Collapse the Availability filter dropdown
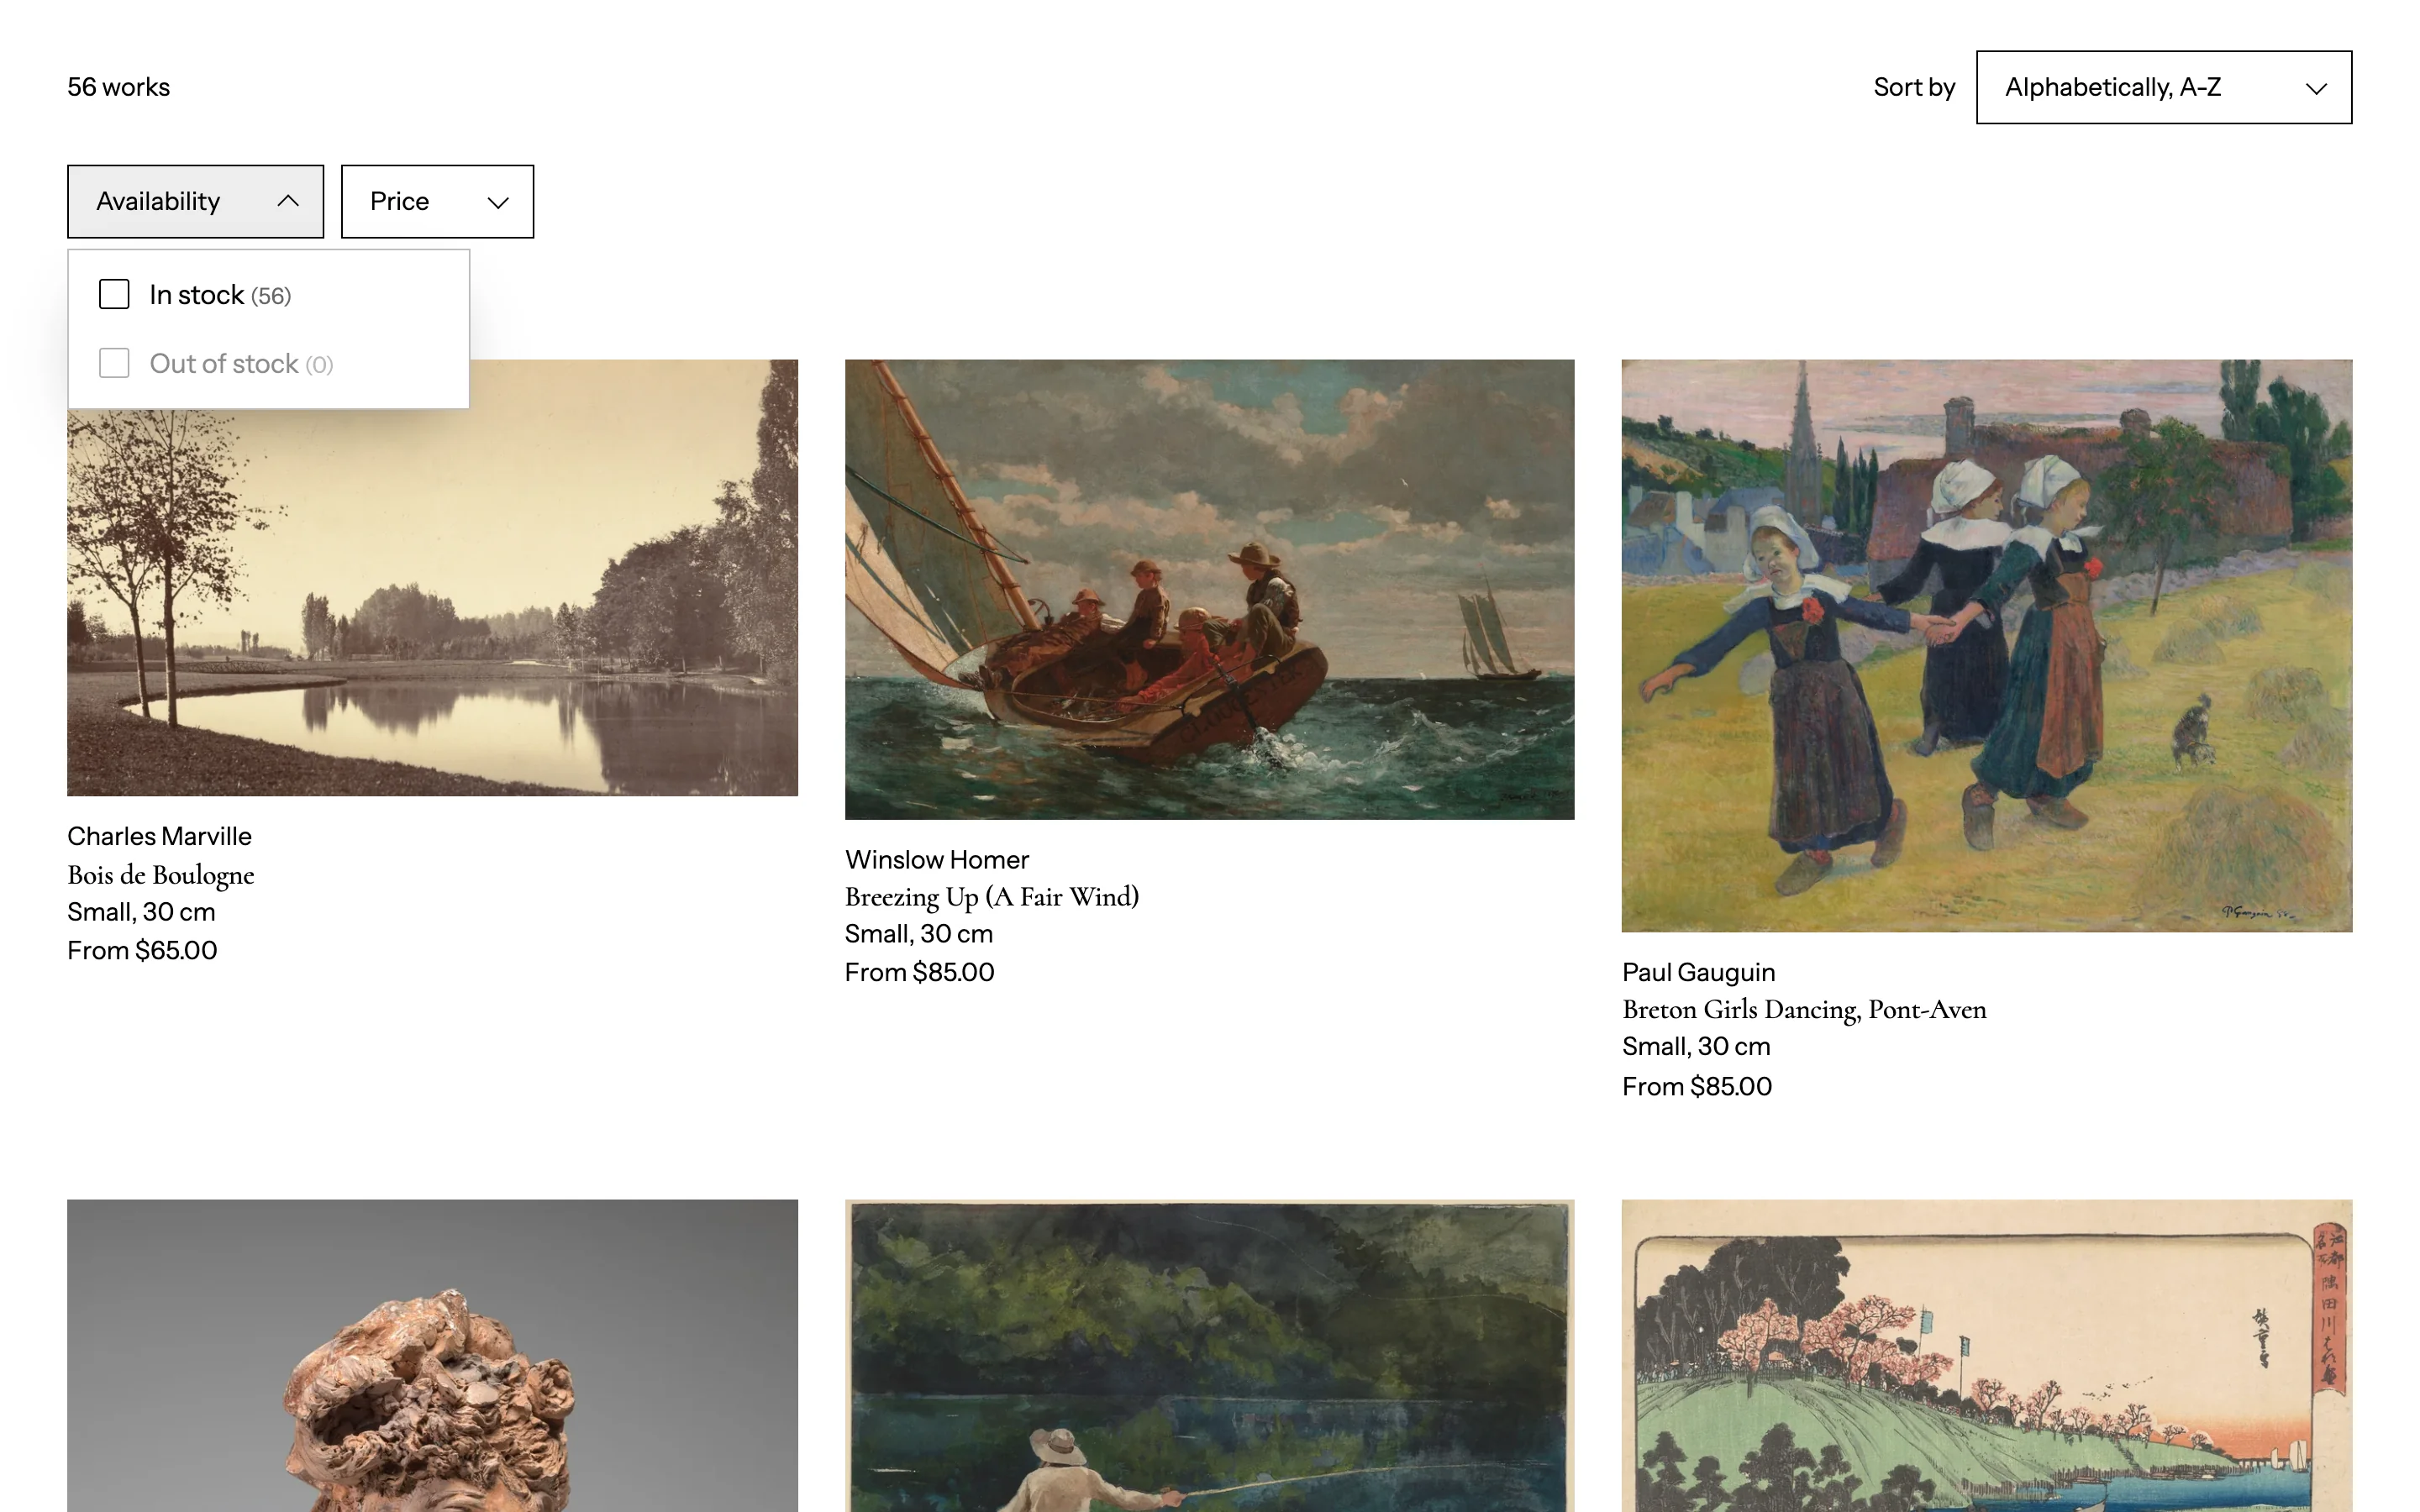Viewport: 2420px width, 1512px height. 195,201
